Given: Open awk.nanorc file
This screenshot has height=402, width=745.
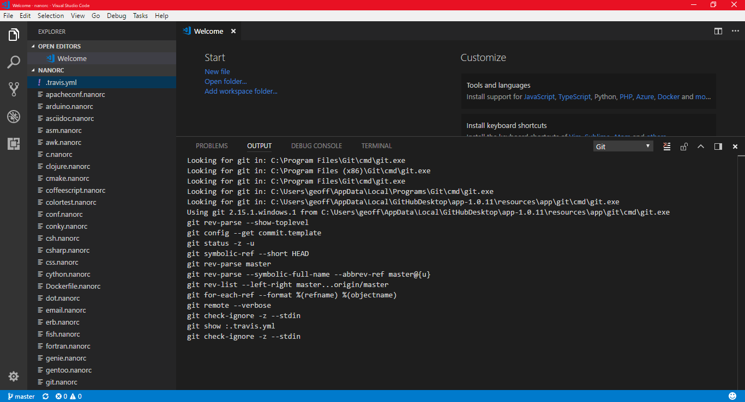Looking at the screenshot, I should coord(101,142).
